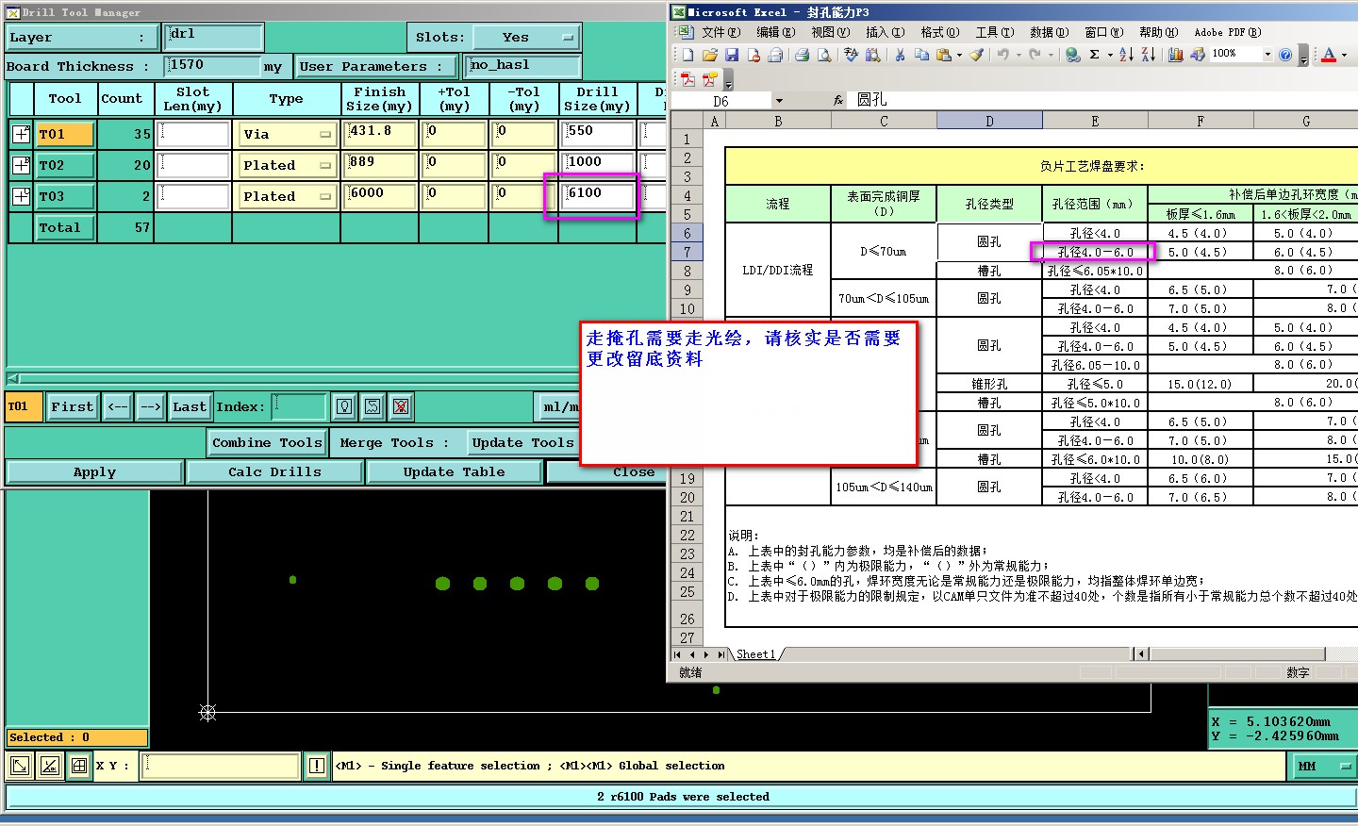1358x826 pixels.
Task: Click the insert function fx icon
Action: [837, 100]
